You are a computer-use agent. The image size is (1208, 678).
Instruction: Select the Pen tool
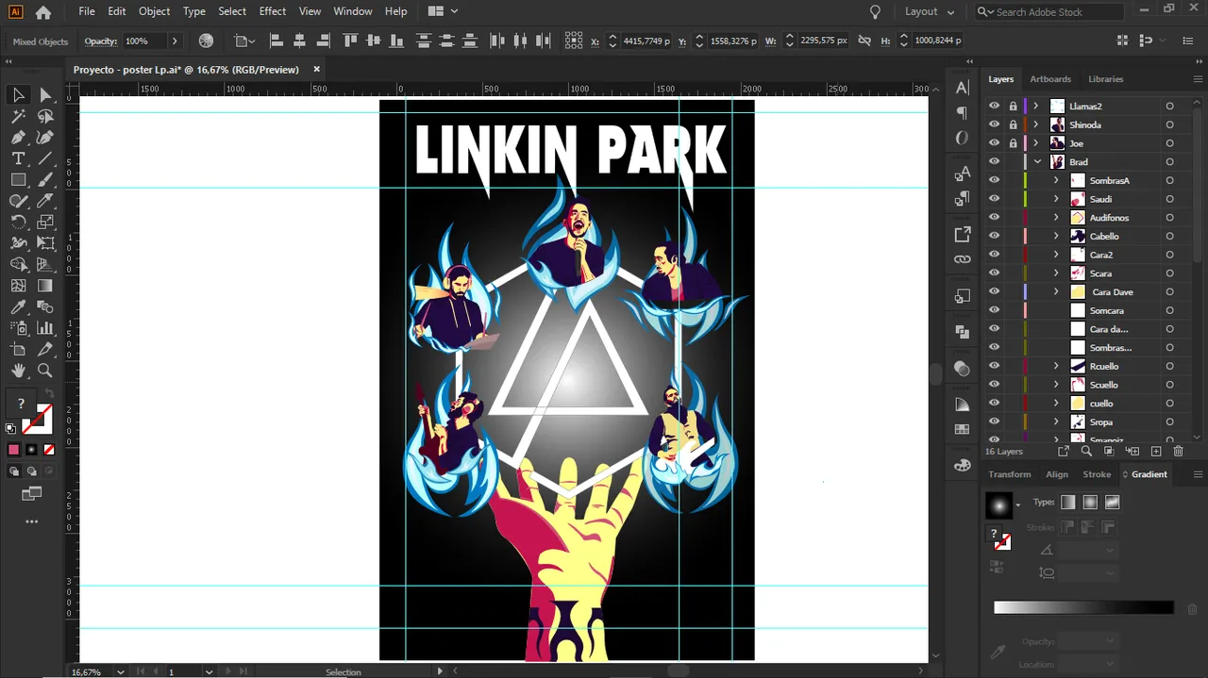pos(18,138)
